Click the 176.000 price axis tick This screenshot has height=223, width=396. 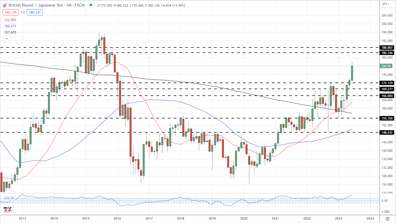pyautogui.click(x=387, y=75)
